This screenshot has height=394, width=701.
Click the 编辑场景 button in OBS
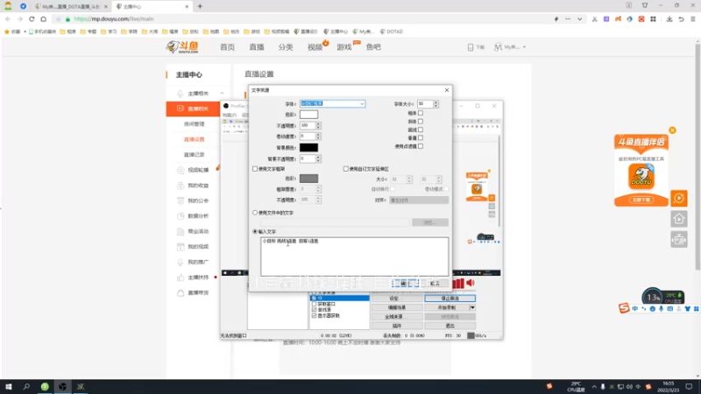click(x=397, y=307)
